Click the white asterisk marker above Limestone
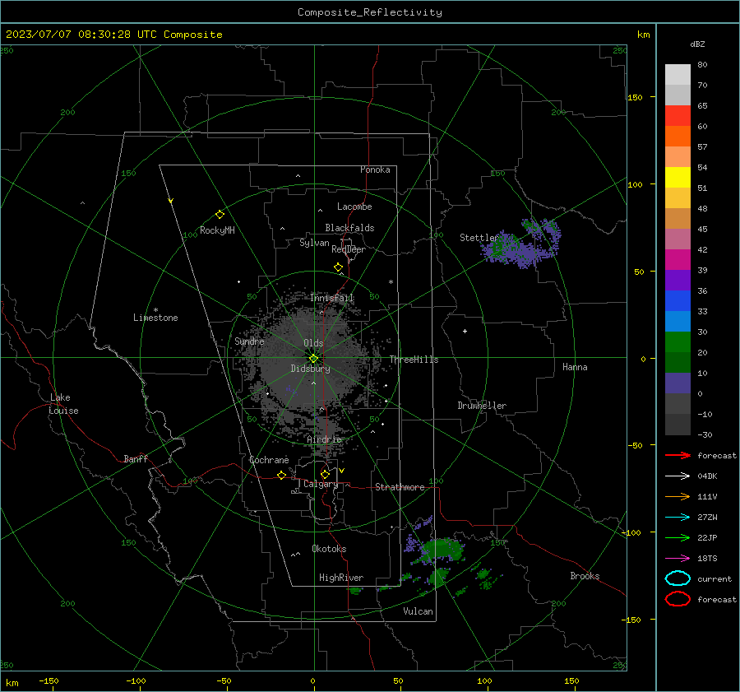The width and height of the screenshot is (740, 692). point(155,310)
